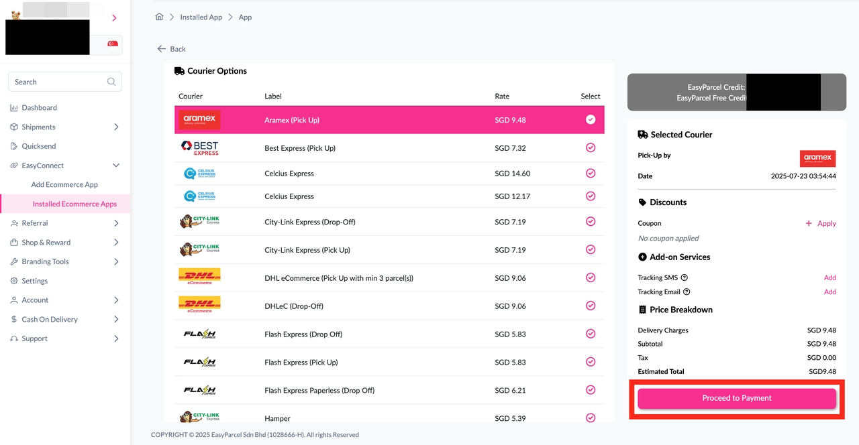Viewport: 859px width, 445px height.
Task: Click the home icon in the breadcrumb
Action: 159,17
